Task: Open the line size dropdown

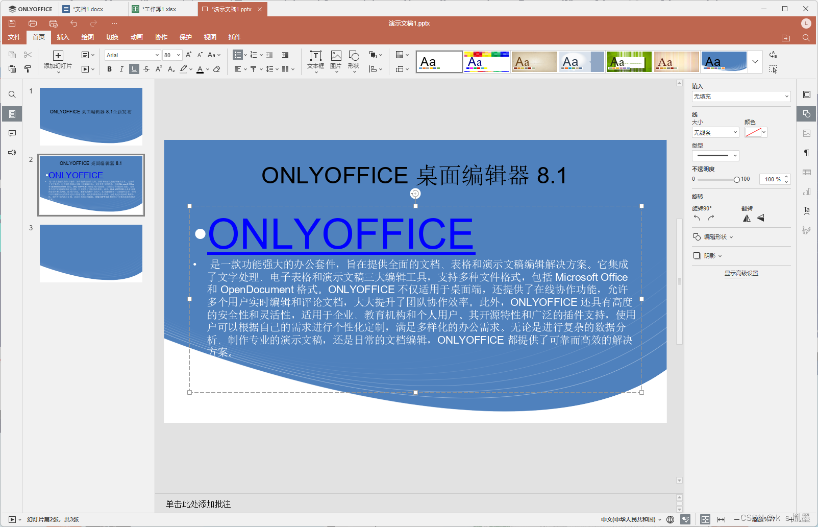Action: click(715, 133)
